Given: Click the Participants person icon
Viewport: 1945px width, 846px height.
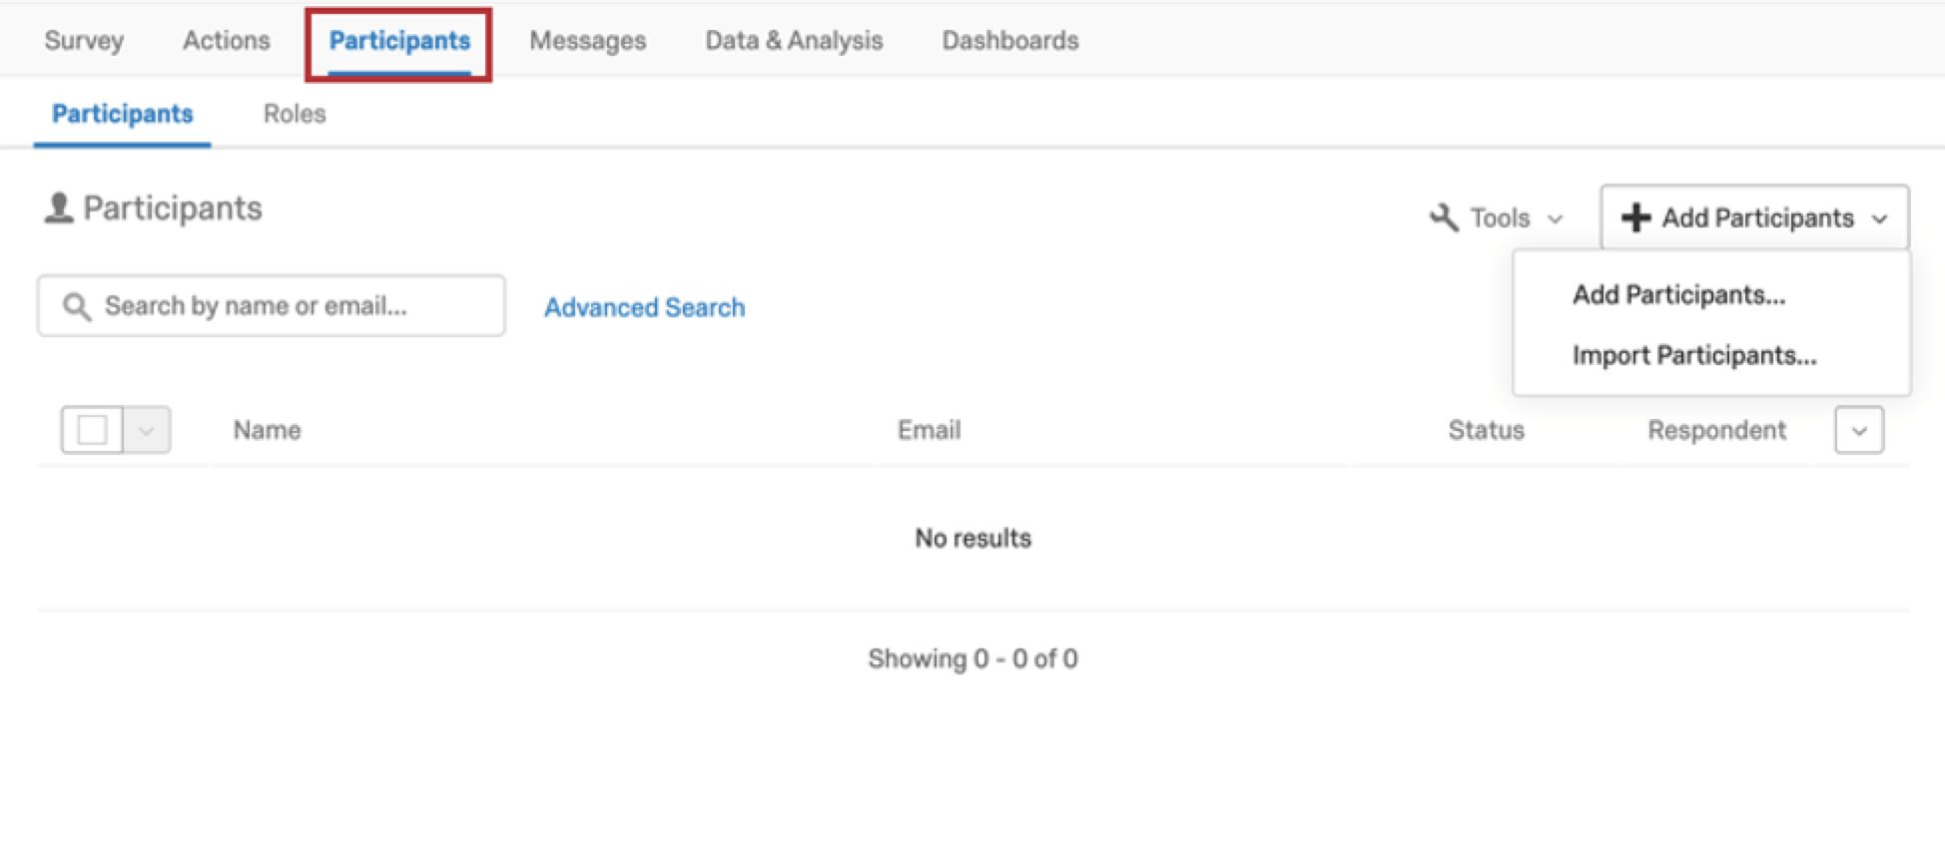Looking at the screenshot, I should pyautogui.click(x=59, y=208).
